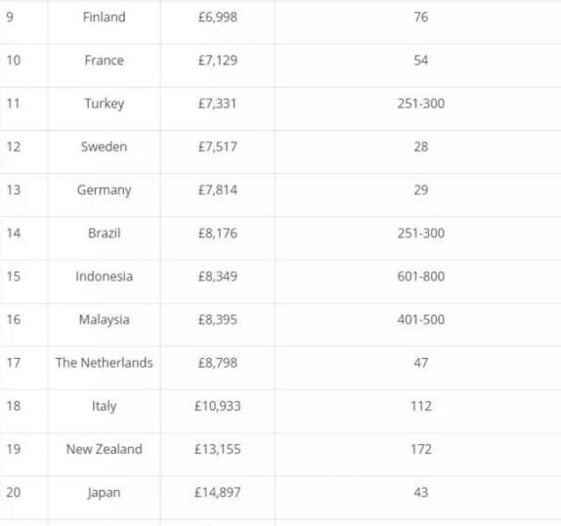This screenshot has width=561, height=526.
Task: Click Japan's cost £14,897
Action: point(218,493)
